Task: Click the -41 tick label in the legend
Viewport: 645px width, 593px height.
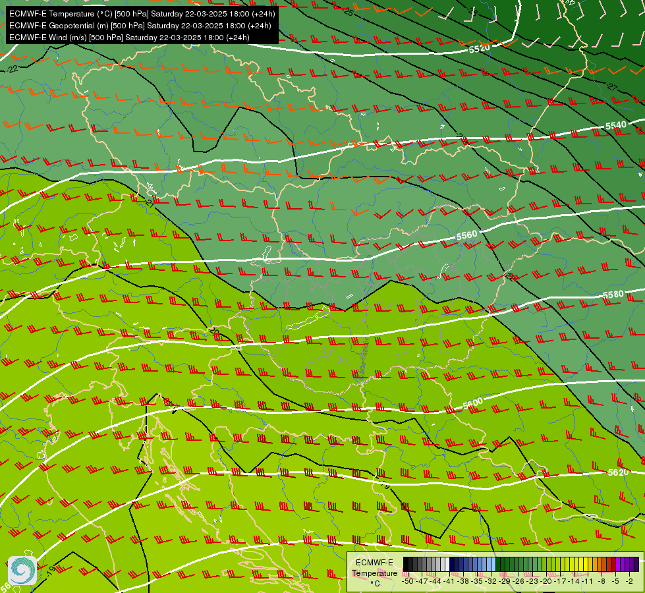Action: tap(449, 581)
